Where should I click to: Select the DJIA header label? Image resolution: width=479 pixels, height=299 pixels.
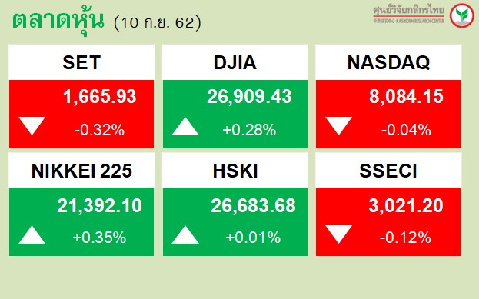pos(235,62)
